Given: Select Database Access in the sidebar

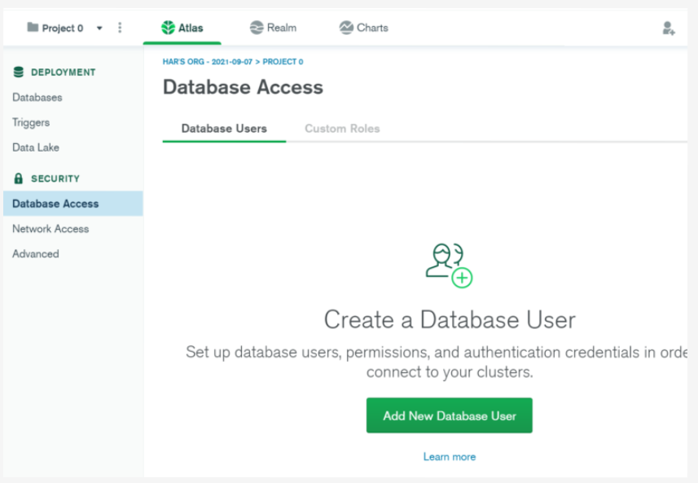Looking at the screenshot, I should pos(73,204).
